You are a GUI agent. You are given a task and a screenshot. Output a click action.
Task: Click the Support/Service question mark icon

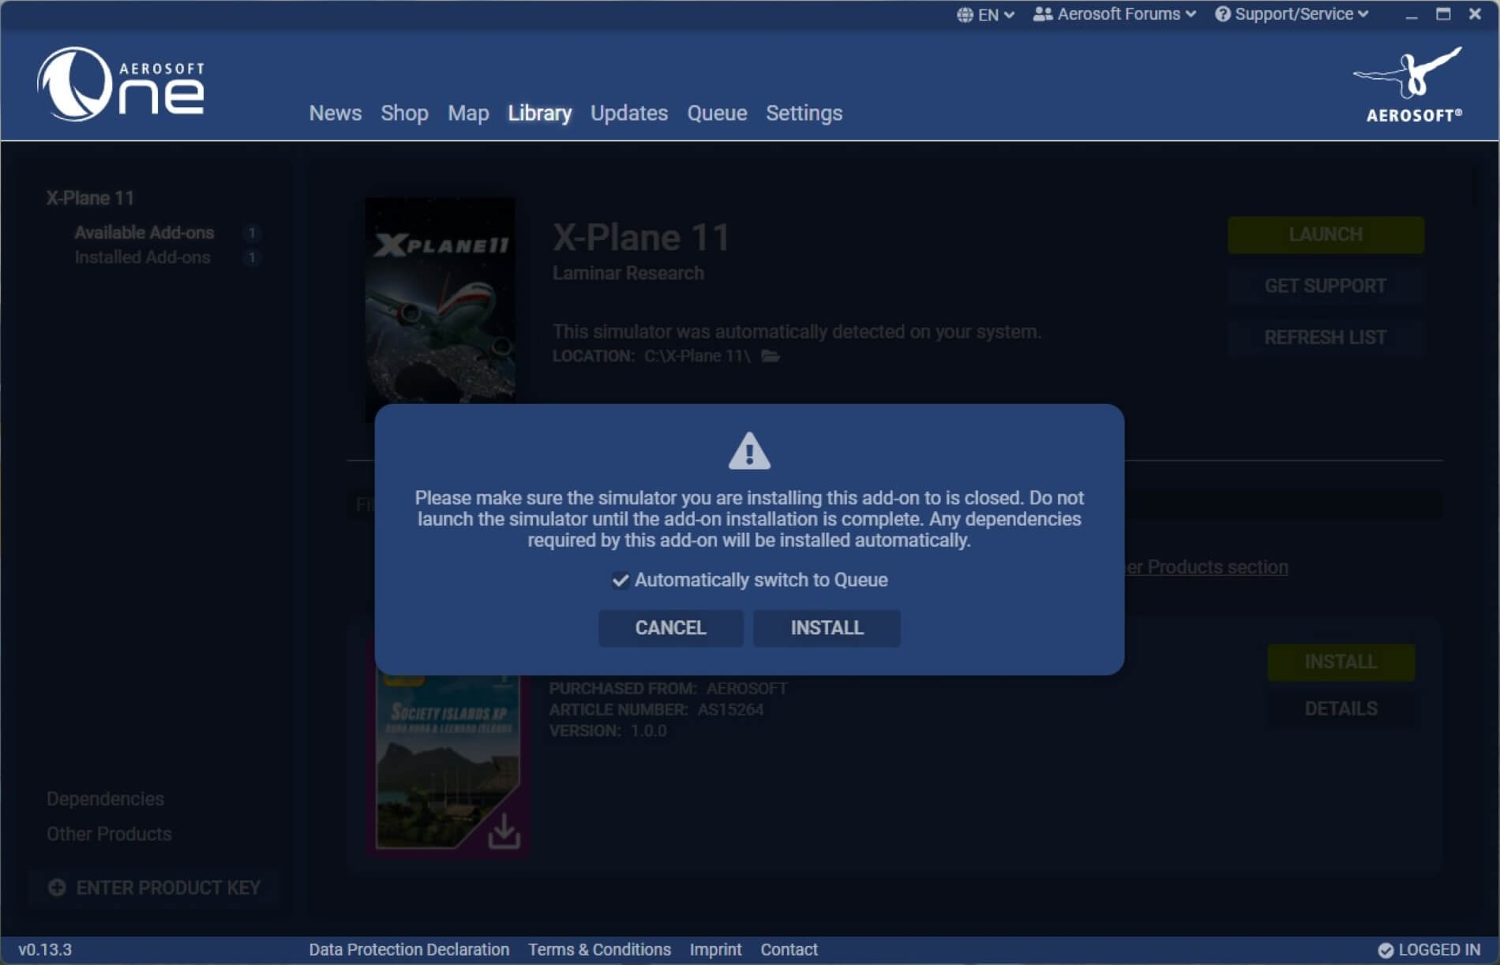1222,14
